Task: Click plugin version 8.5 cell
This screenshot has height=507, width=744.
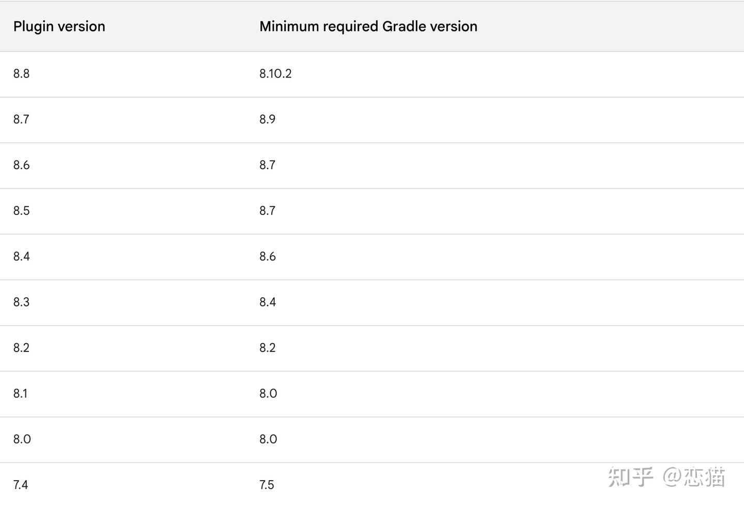Action: [21, 211]
